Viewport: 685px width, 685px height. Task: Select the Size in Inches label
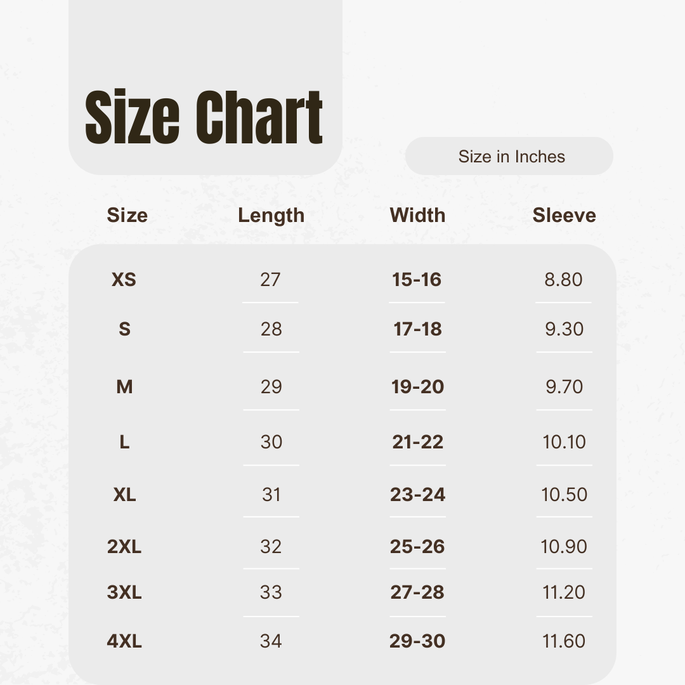[x=512, y=157]
